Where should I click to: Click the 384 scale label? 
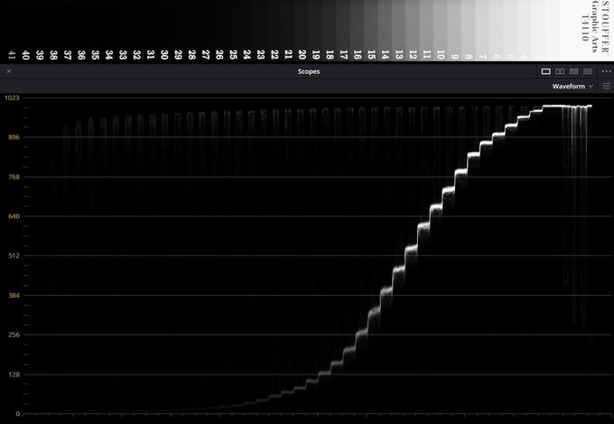click(14, 295)
